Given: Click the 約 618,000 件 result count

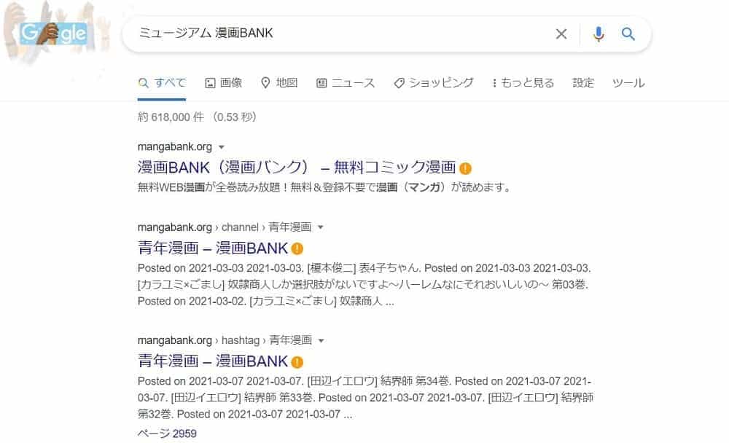Looking at the screenshot, I should (171, 117).
